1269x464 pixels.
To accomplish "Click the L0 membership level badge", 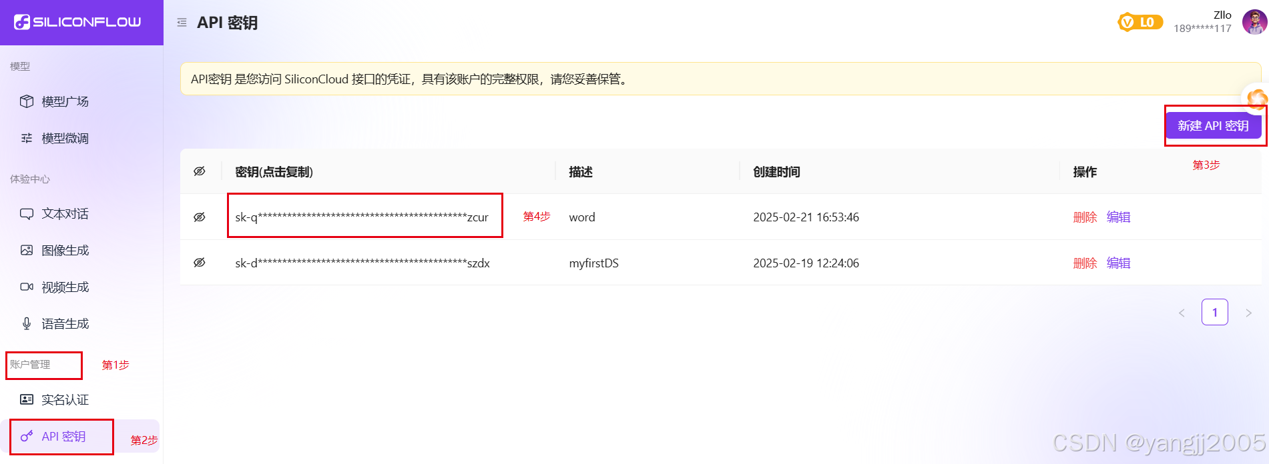I will tap(1140, 22).
